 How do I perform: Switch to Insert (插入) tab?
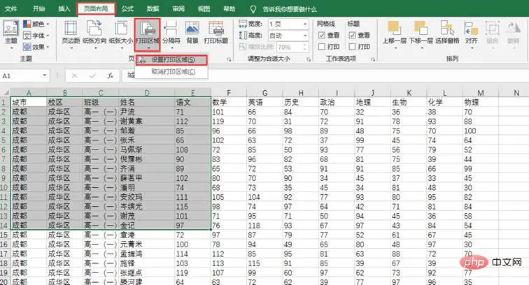tap(64, 9)
